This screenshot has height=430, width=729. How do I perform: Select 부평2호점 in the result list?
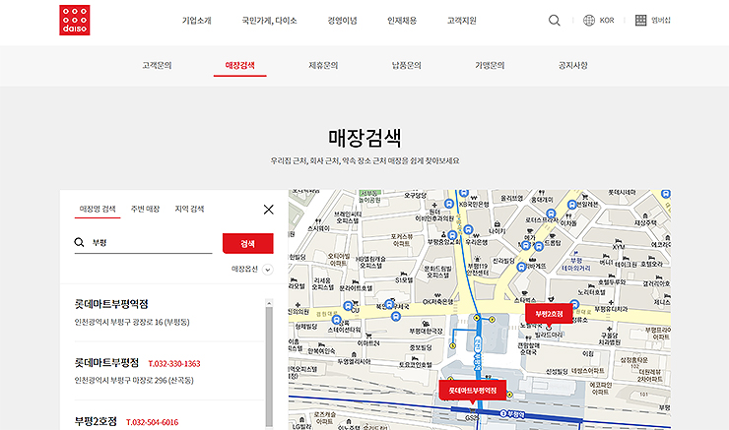tap(96, 421)
